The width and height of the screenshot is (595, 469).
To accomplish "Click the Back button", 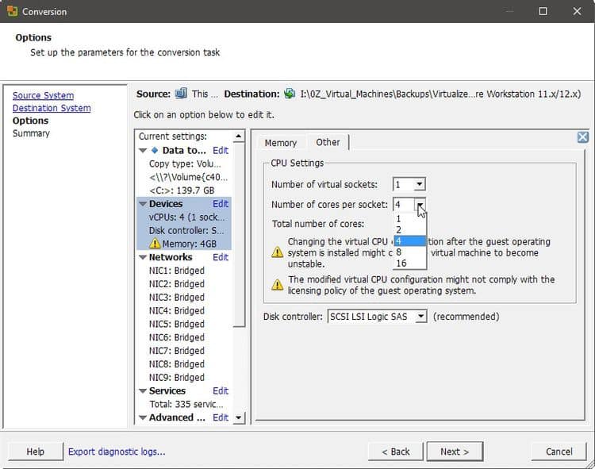I will pos(396,452).
